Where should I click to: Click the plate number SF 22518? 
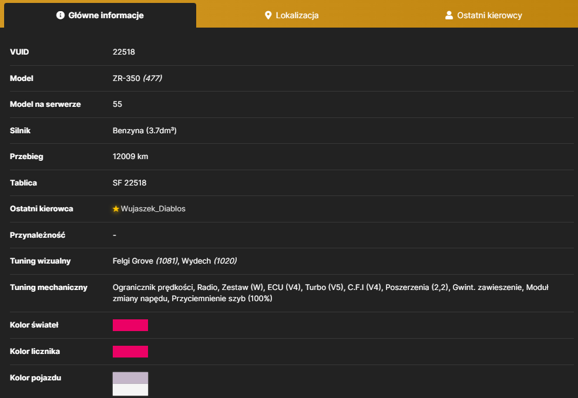click(129, 183)
